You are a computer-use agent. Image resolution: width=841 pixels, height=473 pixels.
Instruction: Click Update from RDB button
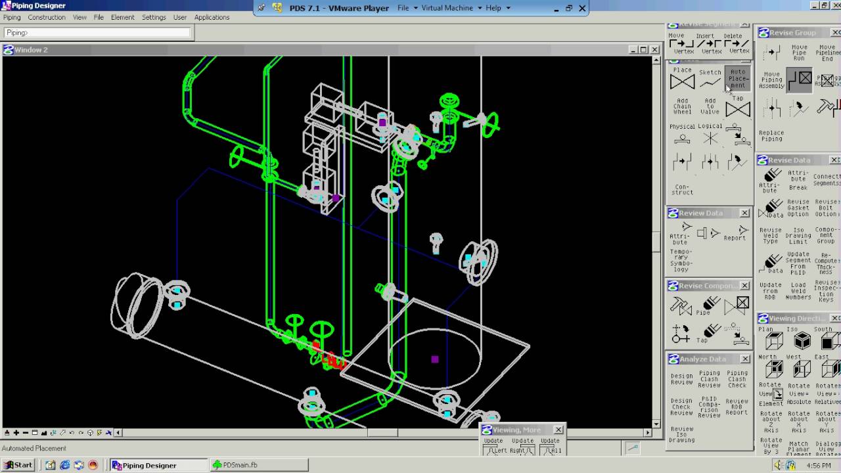(x=771, y=291)
